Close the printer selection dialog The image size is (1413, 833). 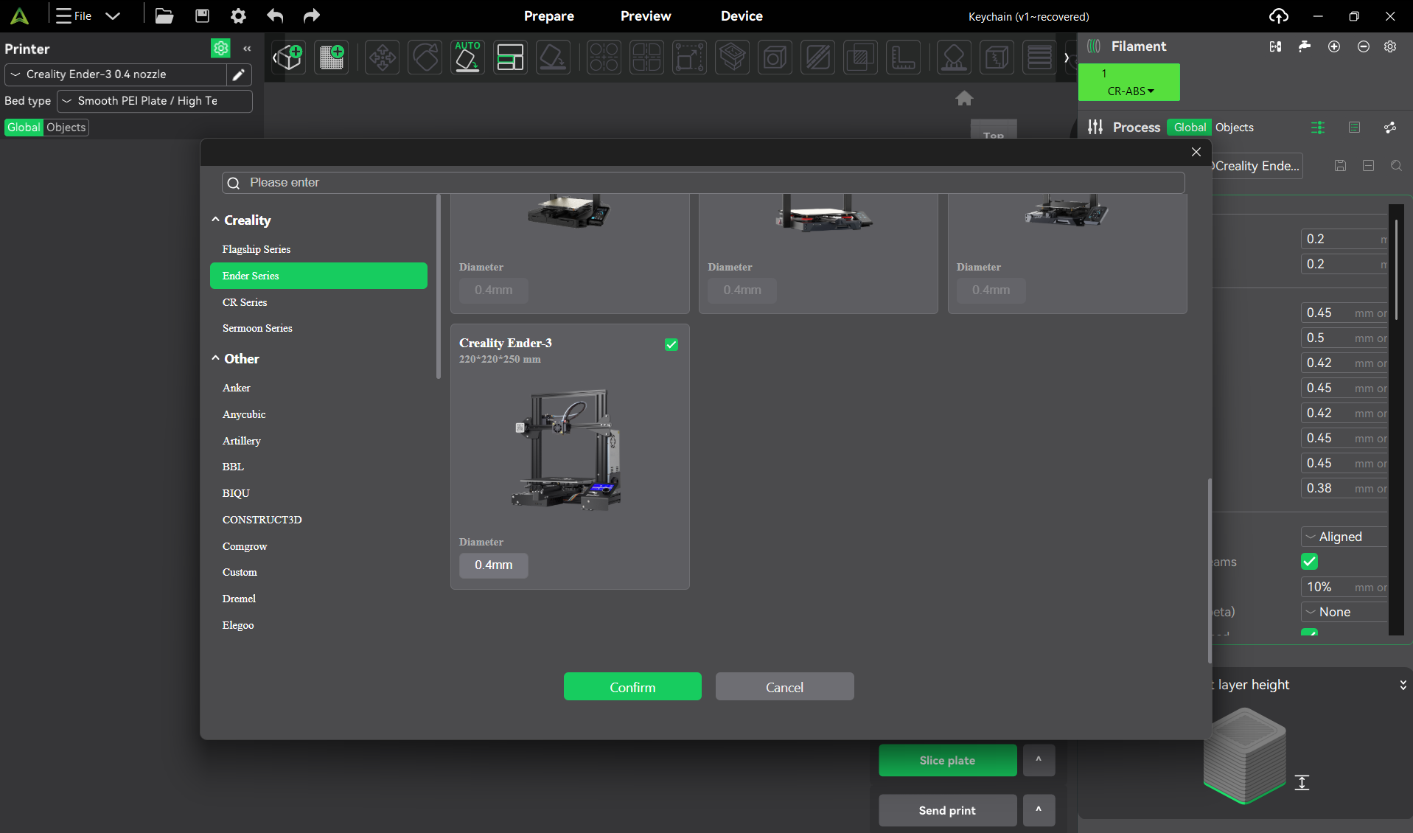click(x=1196, y=152)
